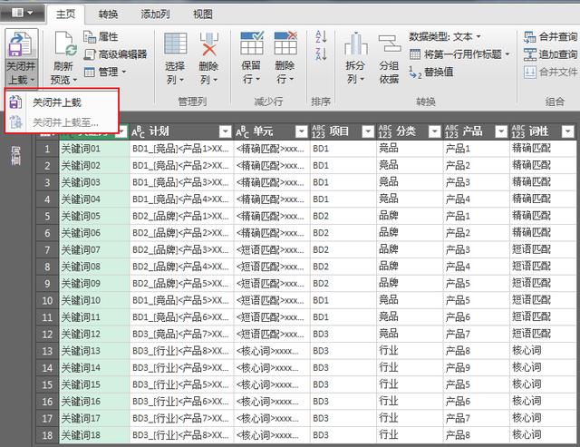Open filter dropdown of 项目 column
The width and height of the screenshot is (580, 447).
pyautogui.click(x=368, y=131)
